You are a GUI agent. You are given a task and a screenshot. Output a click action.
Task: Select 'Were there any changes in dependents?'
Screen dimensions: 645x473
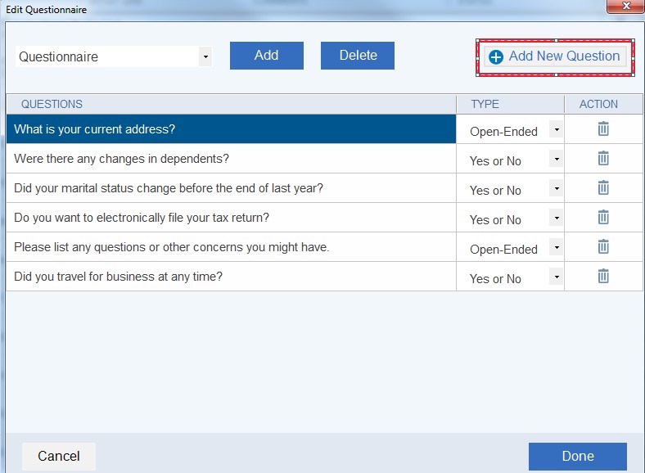(x=231, y=159)
